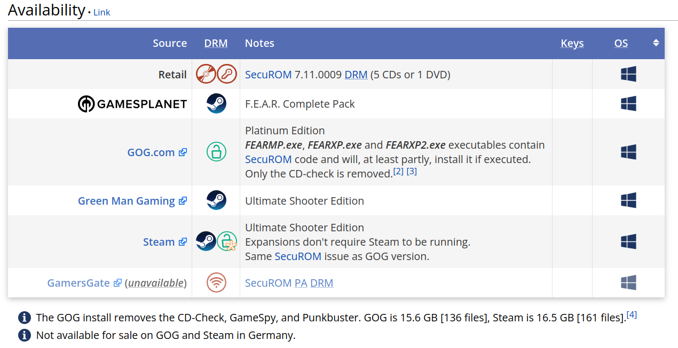This screenshot has height=348, width=678.
Task: Click the DRM link in GamersGate row notes
Action: point(322,283)
